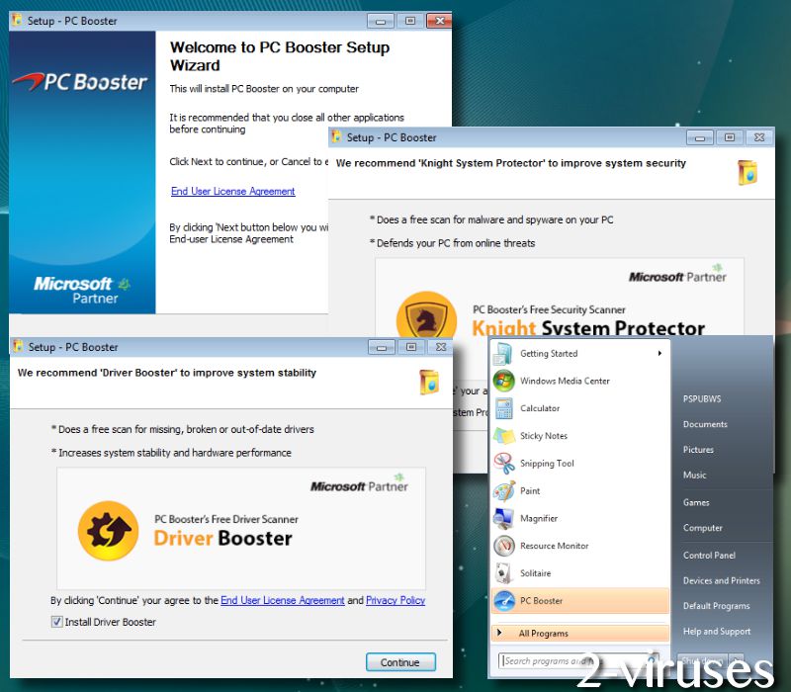This screenshot has width=791, height=692.
Task: Minimize the Knight System Protector setup window
Action: pyautogui.click(x=700, y=137)
